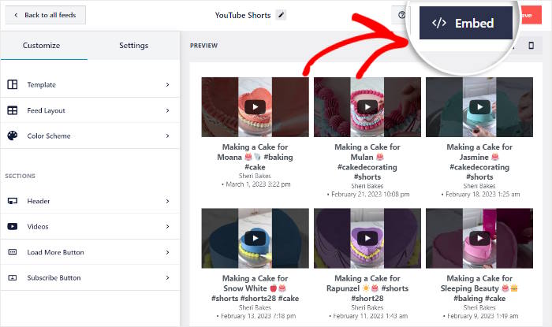Expand the Videos chevron
The image size is (552, 327).
coord(167,226)
